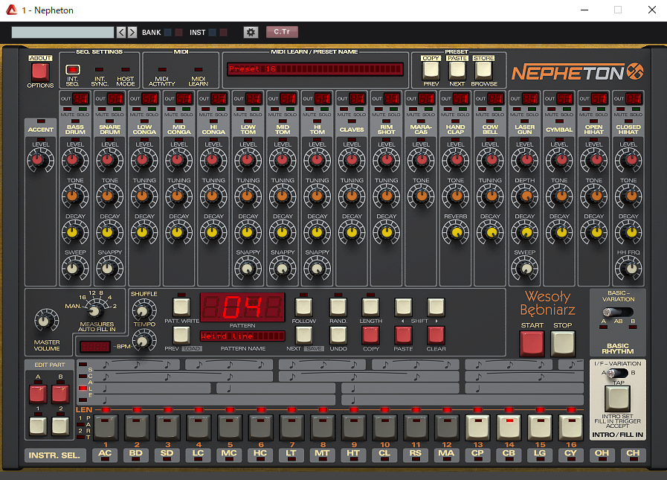Click the red BANK square icon
The width and height of the screenshot is (667, 480).
(x=179, y=32)
